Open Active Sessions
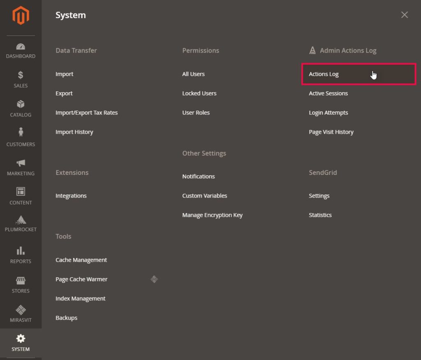 [328, 93]
